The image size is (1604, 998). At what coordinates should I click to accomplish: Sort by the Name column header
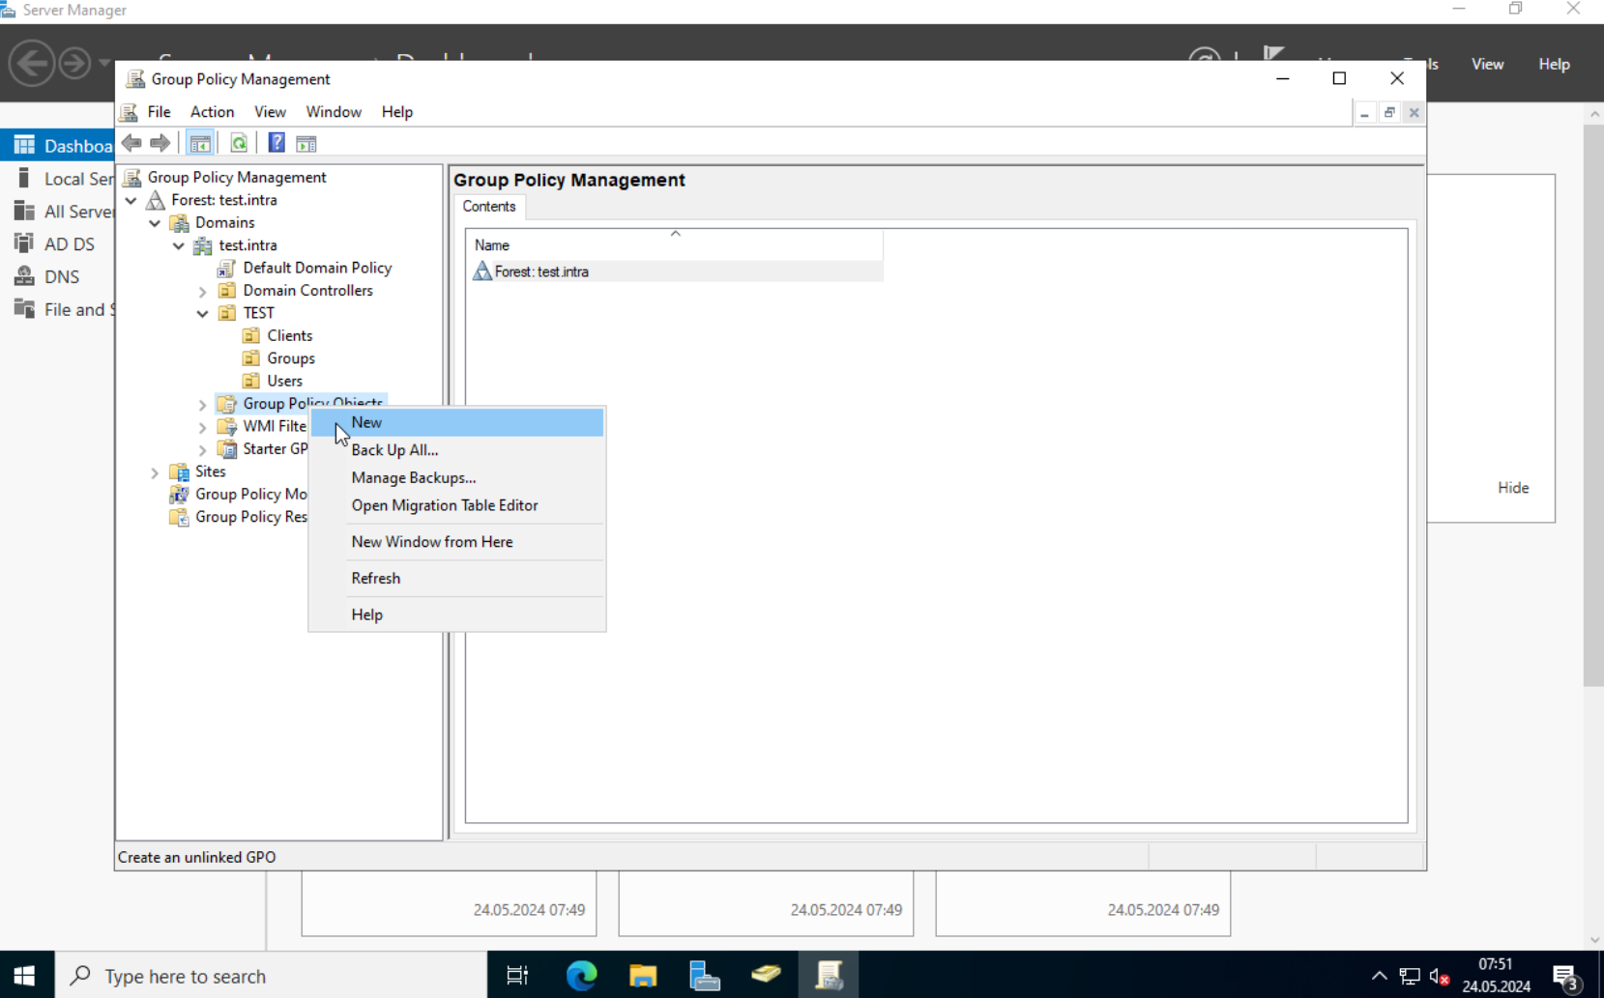(x=675, y=245)
